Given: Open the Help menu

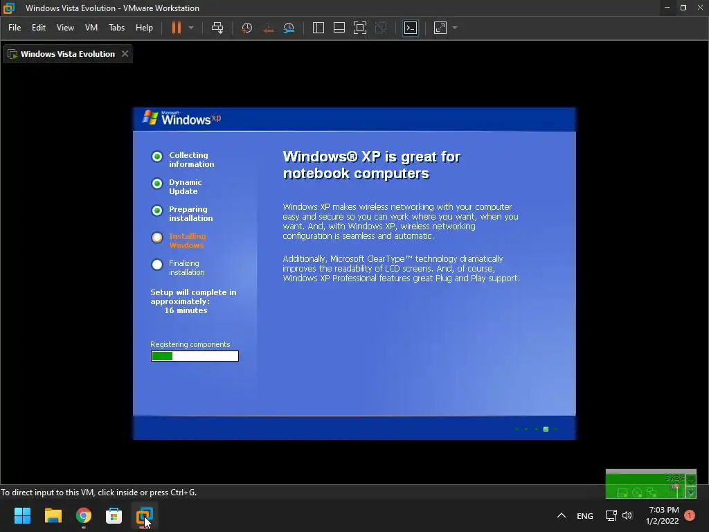Looking at the screenshot, I should 144,28.
